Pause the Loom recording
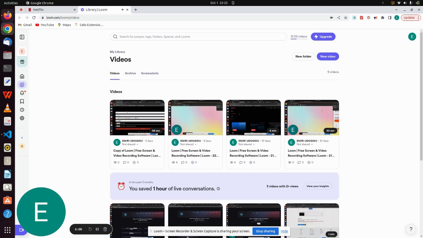The height and width of the screenshot is (238, 423). (x=97, y=229)
